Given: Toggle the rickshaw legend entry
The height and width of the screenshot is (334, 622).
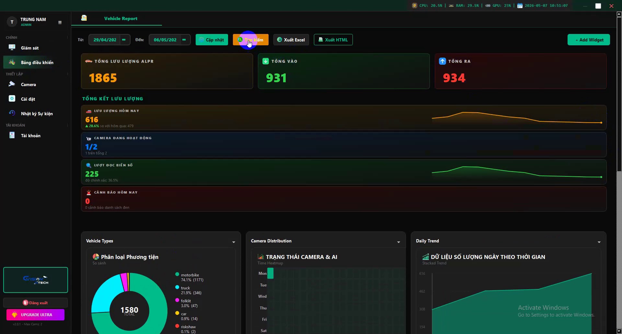Looking at the screenshot, I should pyautogui.click(x=186, y=329).
